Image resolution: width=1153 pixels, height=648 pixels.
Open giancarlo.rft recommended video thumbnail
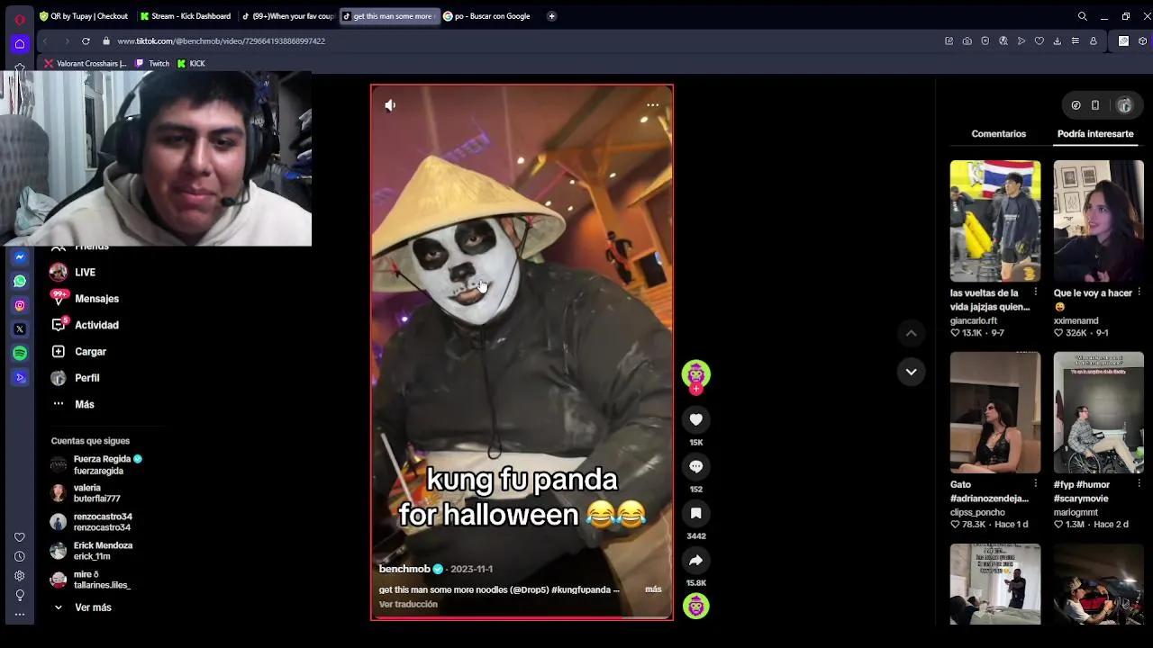click(994, 221)
